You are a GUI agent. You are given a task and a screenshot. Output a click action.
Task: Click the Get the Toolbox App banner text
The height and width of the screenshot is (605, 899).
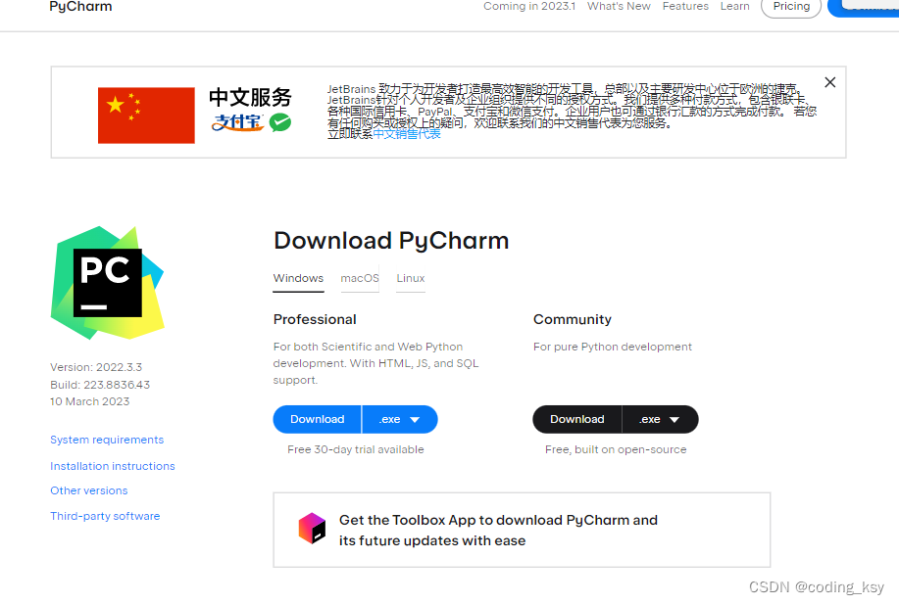point(498,530)
